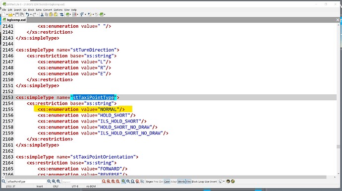The width and height of the screenshot is (342, 191).
Task: Open the Search menu
Action: [18, 10]
